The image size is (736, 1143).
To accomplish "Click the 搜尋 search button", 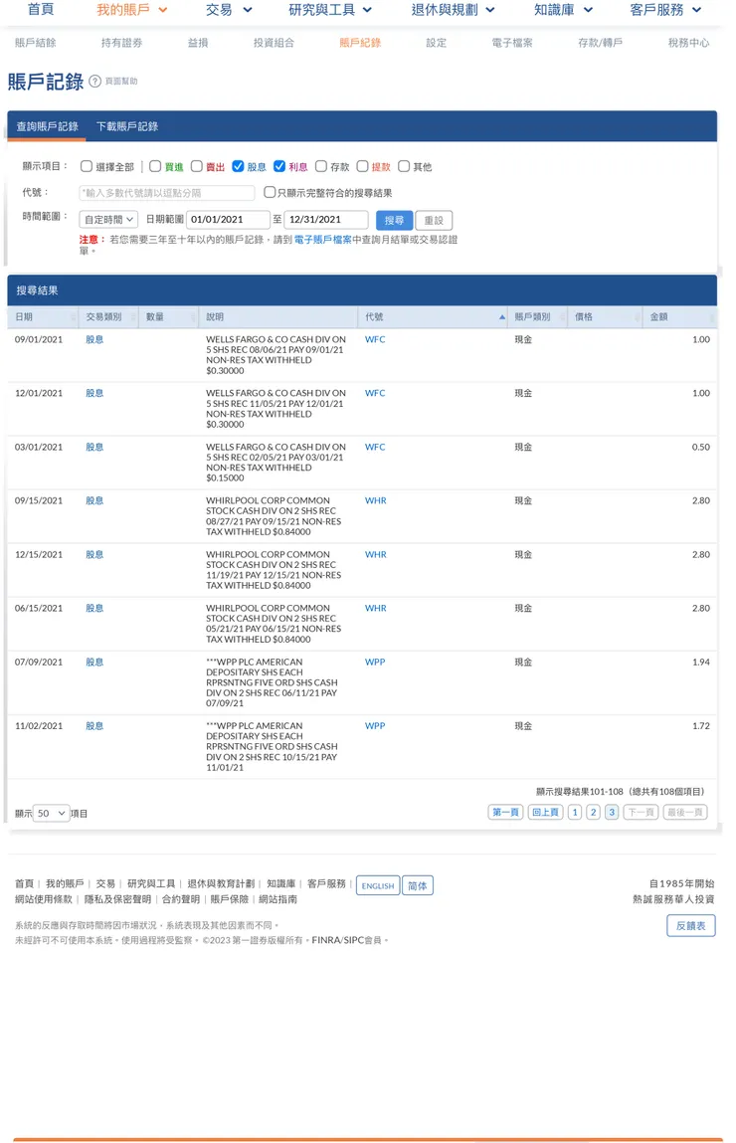I will pos(394,220).
